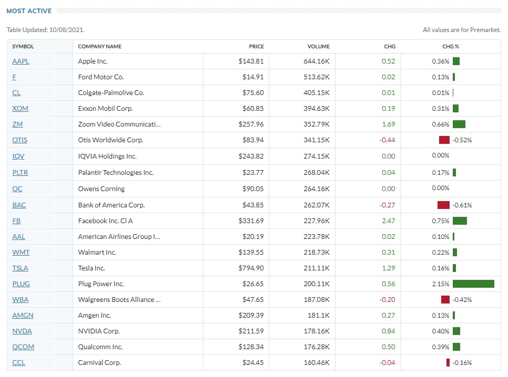The height and width of the screenshot is (377, 508).
Task: Click the $257.96 price for Zoom
Action: tap(251, 124)
